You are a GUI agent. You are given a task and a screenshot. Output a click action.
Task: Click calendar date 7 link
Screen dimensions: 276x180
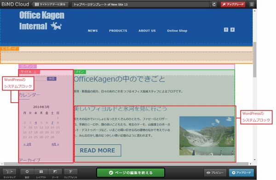tap(52, 122)
